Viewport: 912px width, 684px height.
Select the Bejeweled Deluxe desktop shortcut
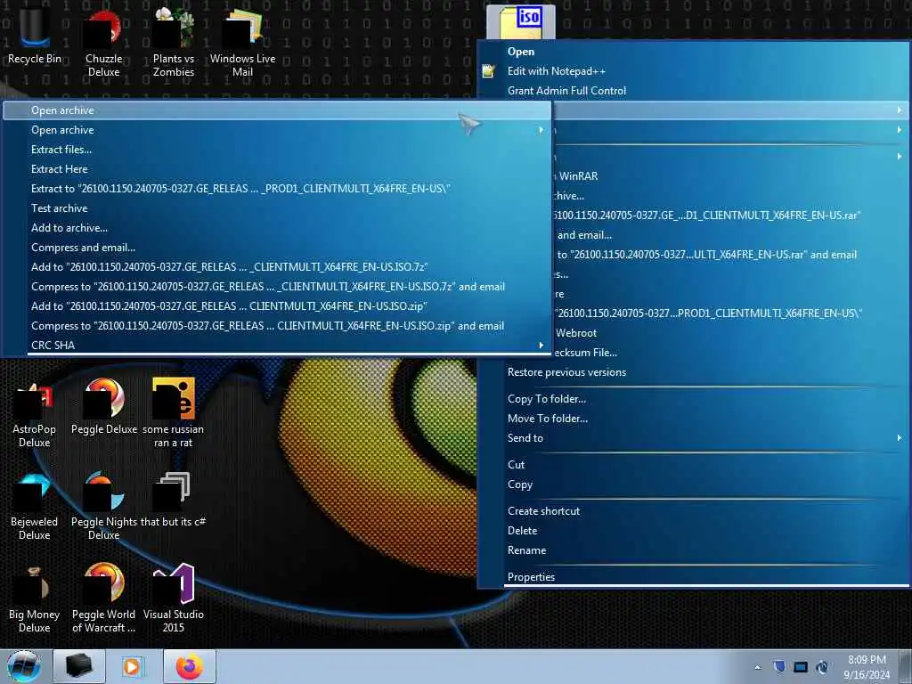coord(35,506)
